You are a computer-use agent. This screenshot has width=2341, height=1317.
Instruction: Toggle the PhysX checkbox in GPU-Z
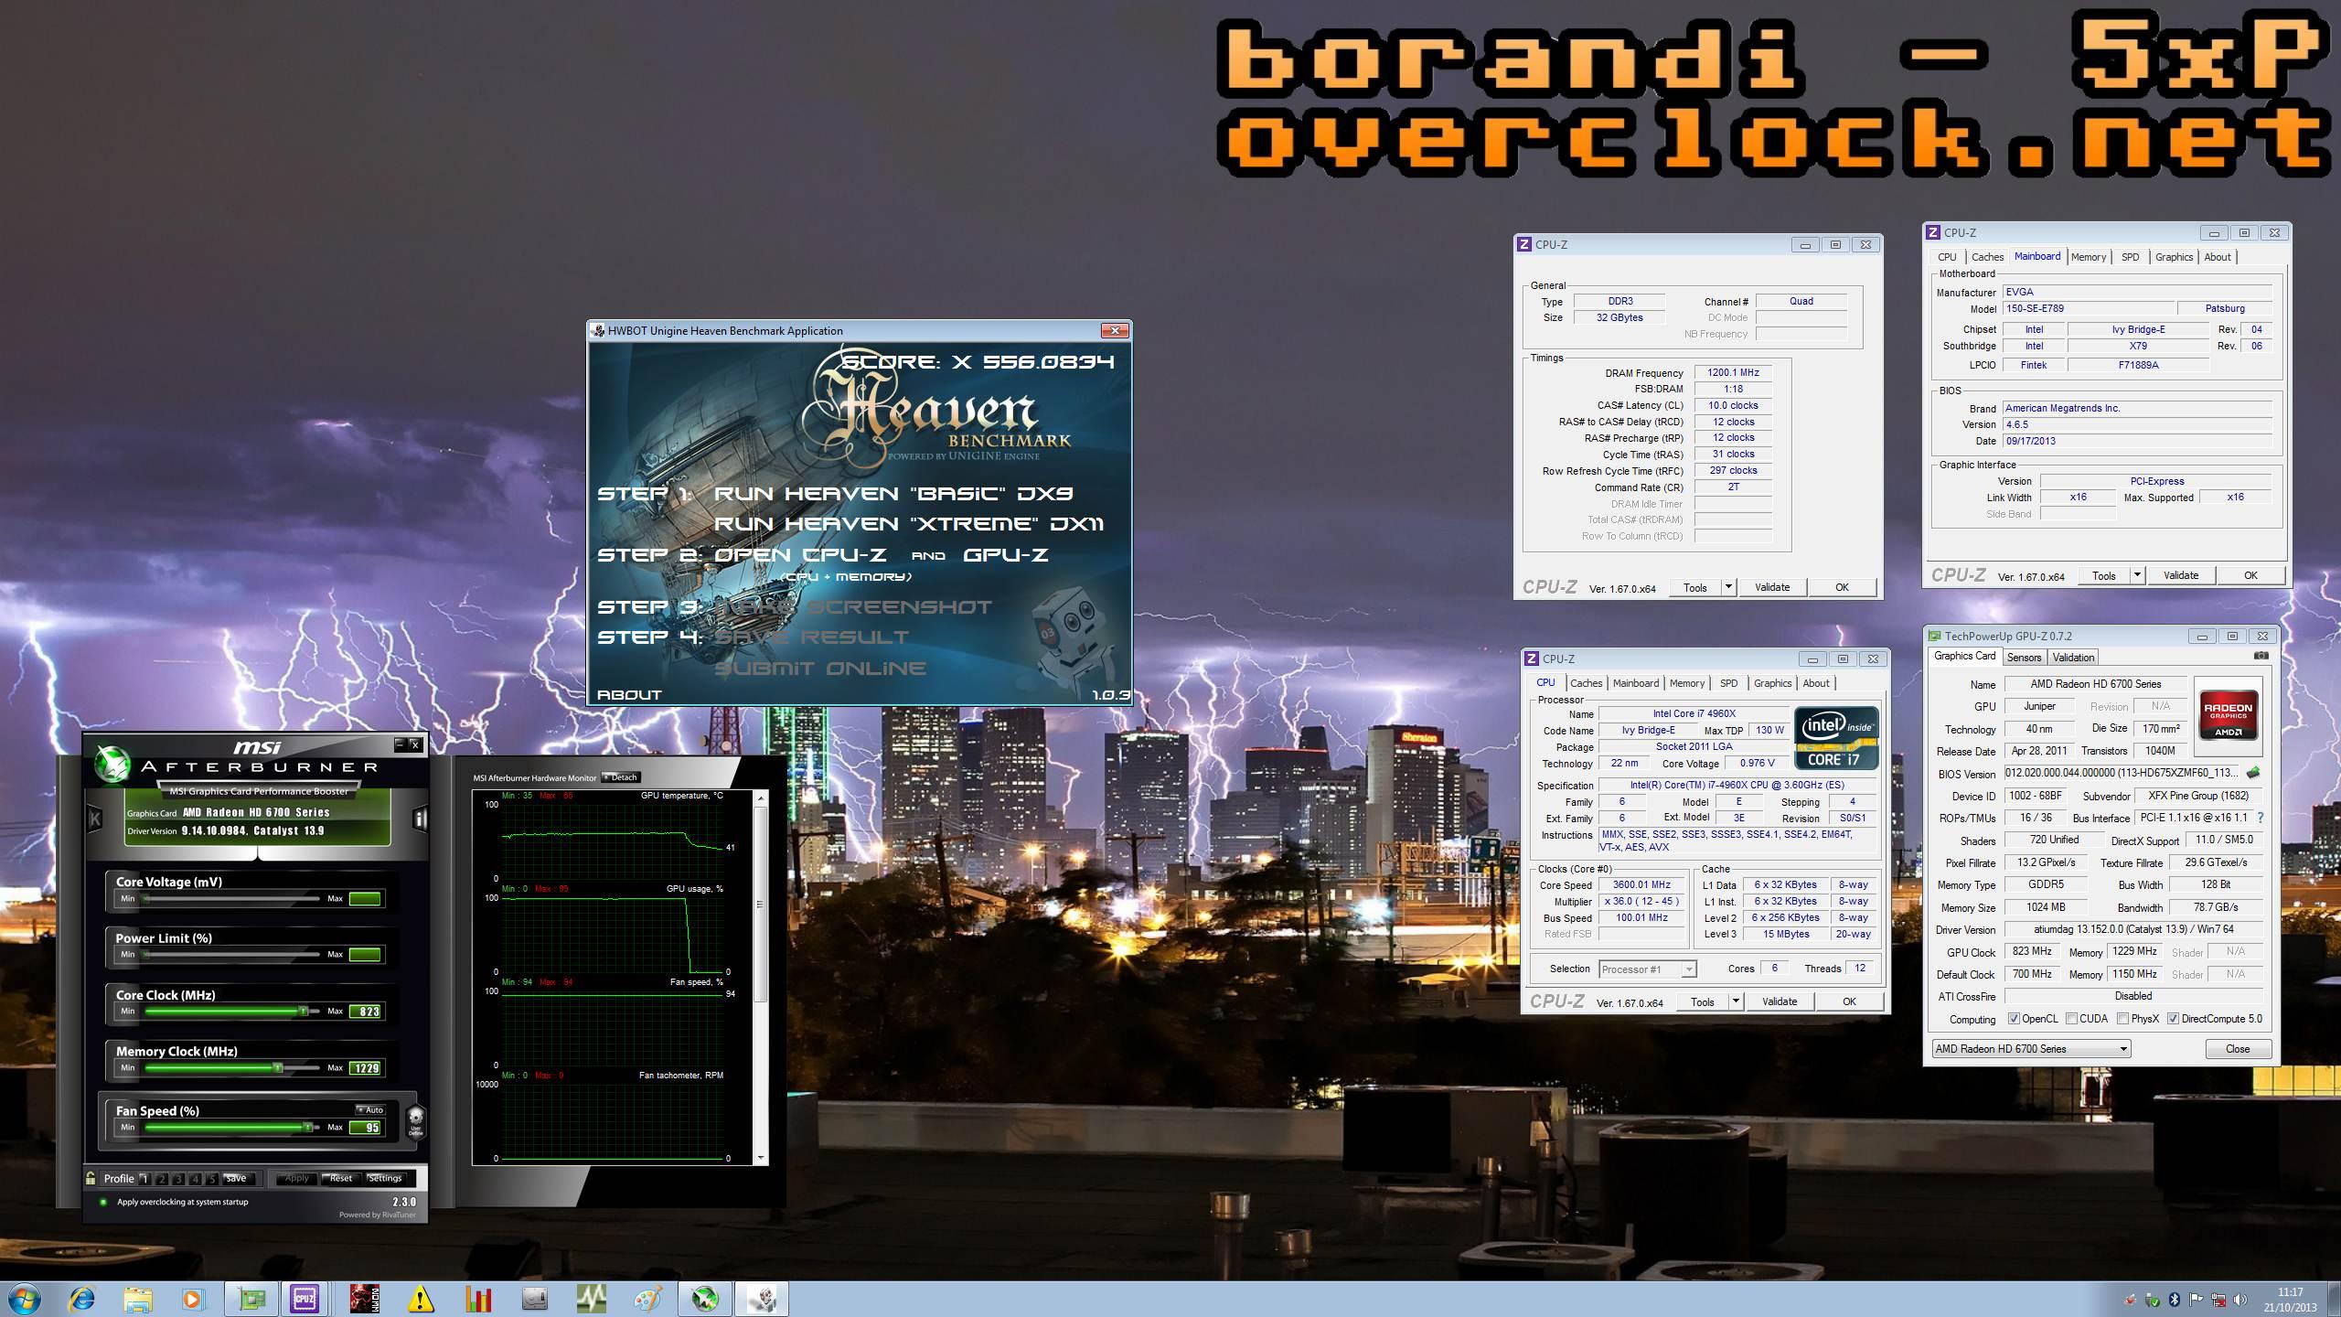click(x=2123, y=1019)
